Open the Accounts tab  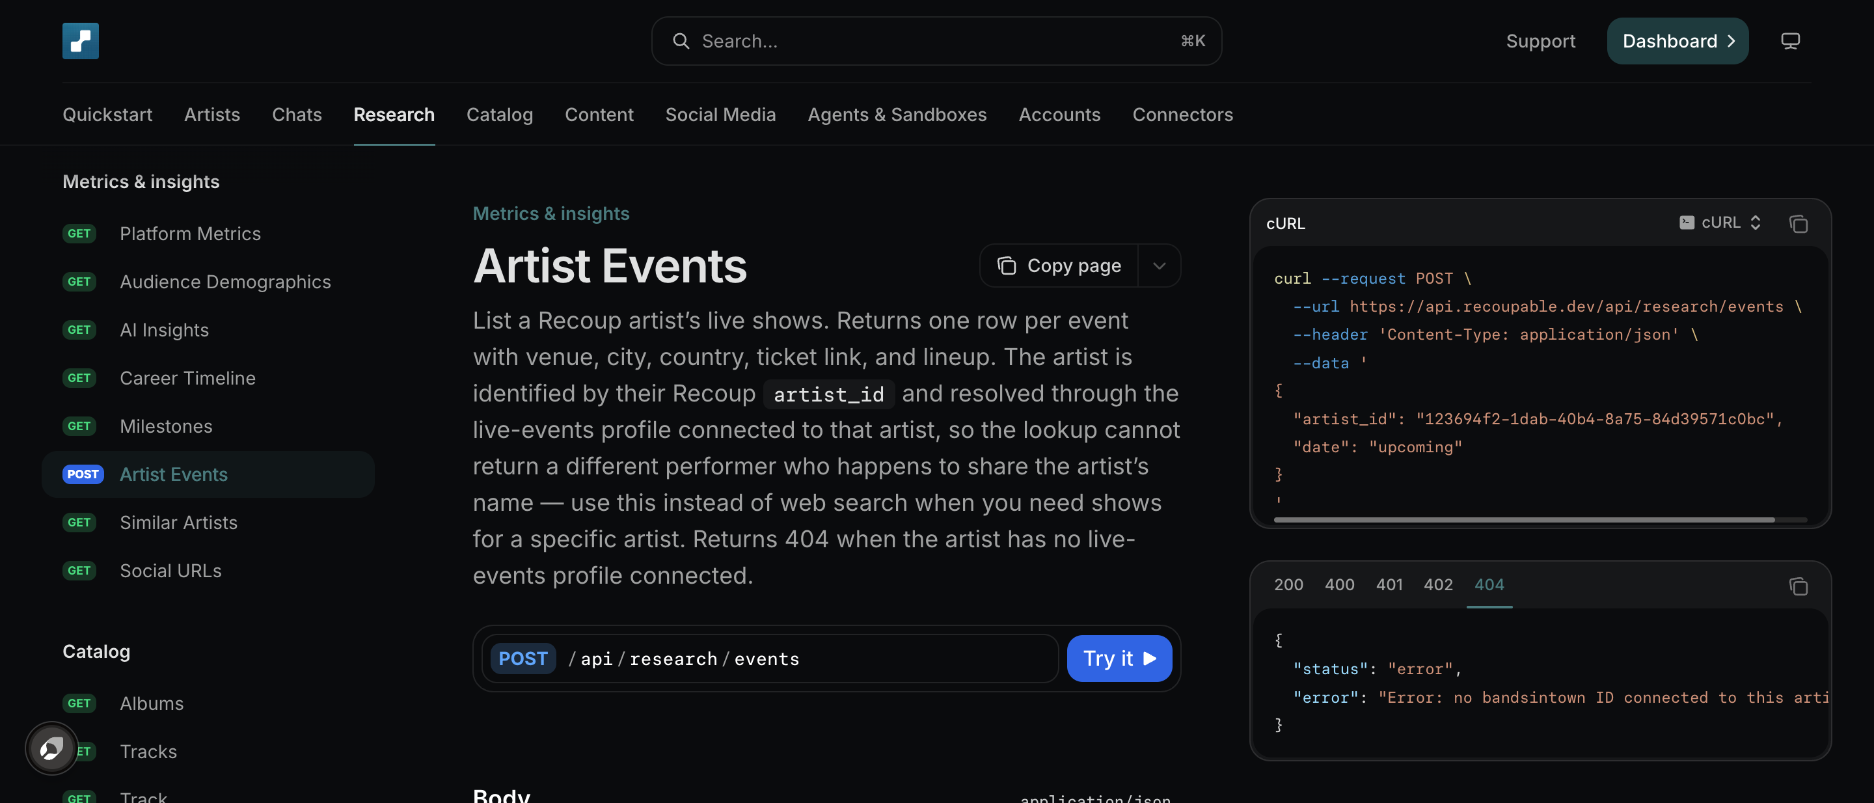[x=1059, y=114]
